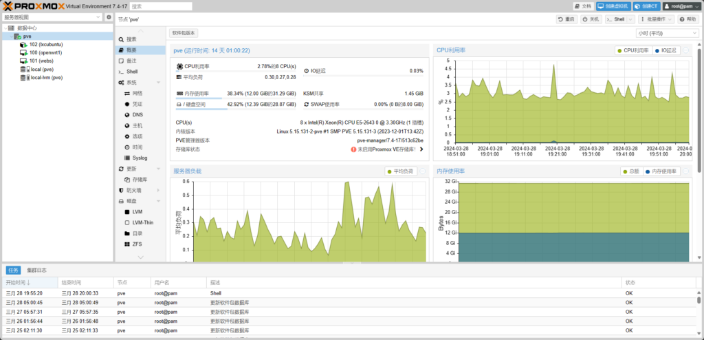Open Syslog item
The height and width of the screenshot is (340, 704).
coord(140,158)
